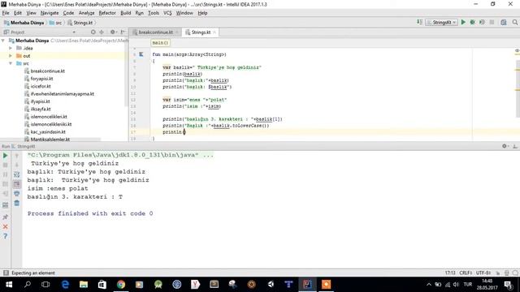This screenshot has height=292, width=520.
Task: Run StringsKt with the toolbar play button
Action: pyautogui.click(x=463, y=22)
